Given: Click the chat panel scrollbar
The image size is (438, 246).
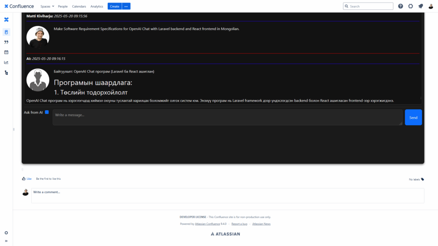Looking at the screenshot, I should 421,98.
